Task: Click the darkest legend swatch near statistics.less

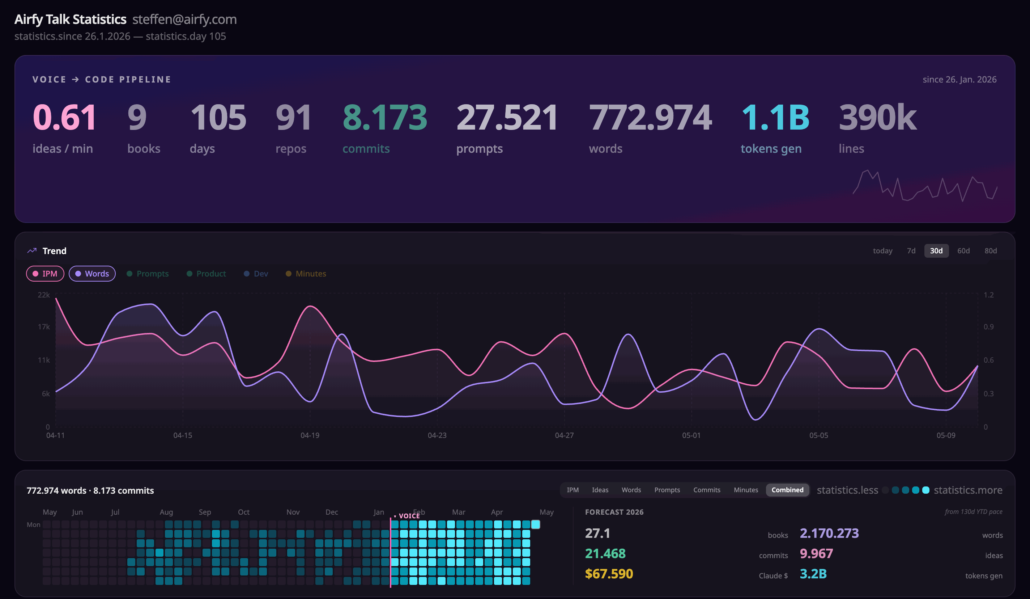Action: click(x=885, y=490)
